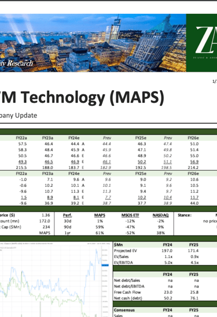This screenshot has height=317, width=217.
Task: Click the Stance: label
Action: click(185, 215)
